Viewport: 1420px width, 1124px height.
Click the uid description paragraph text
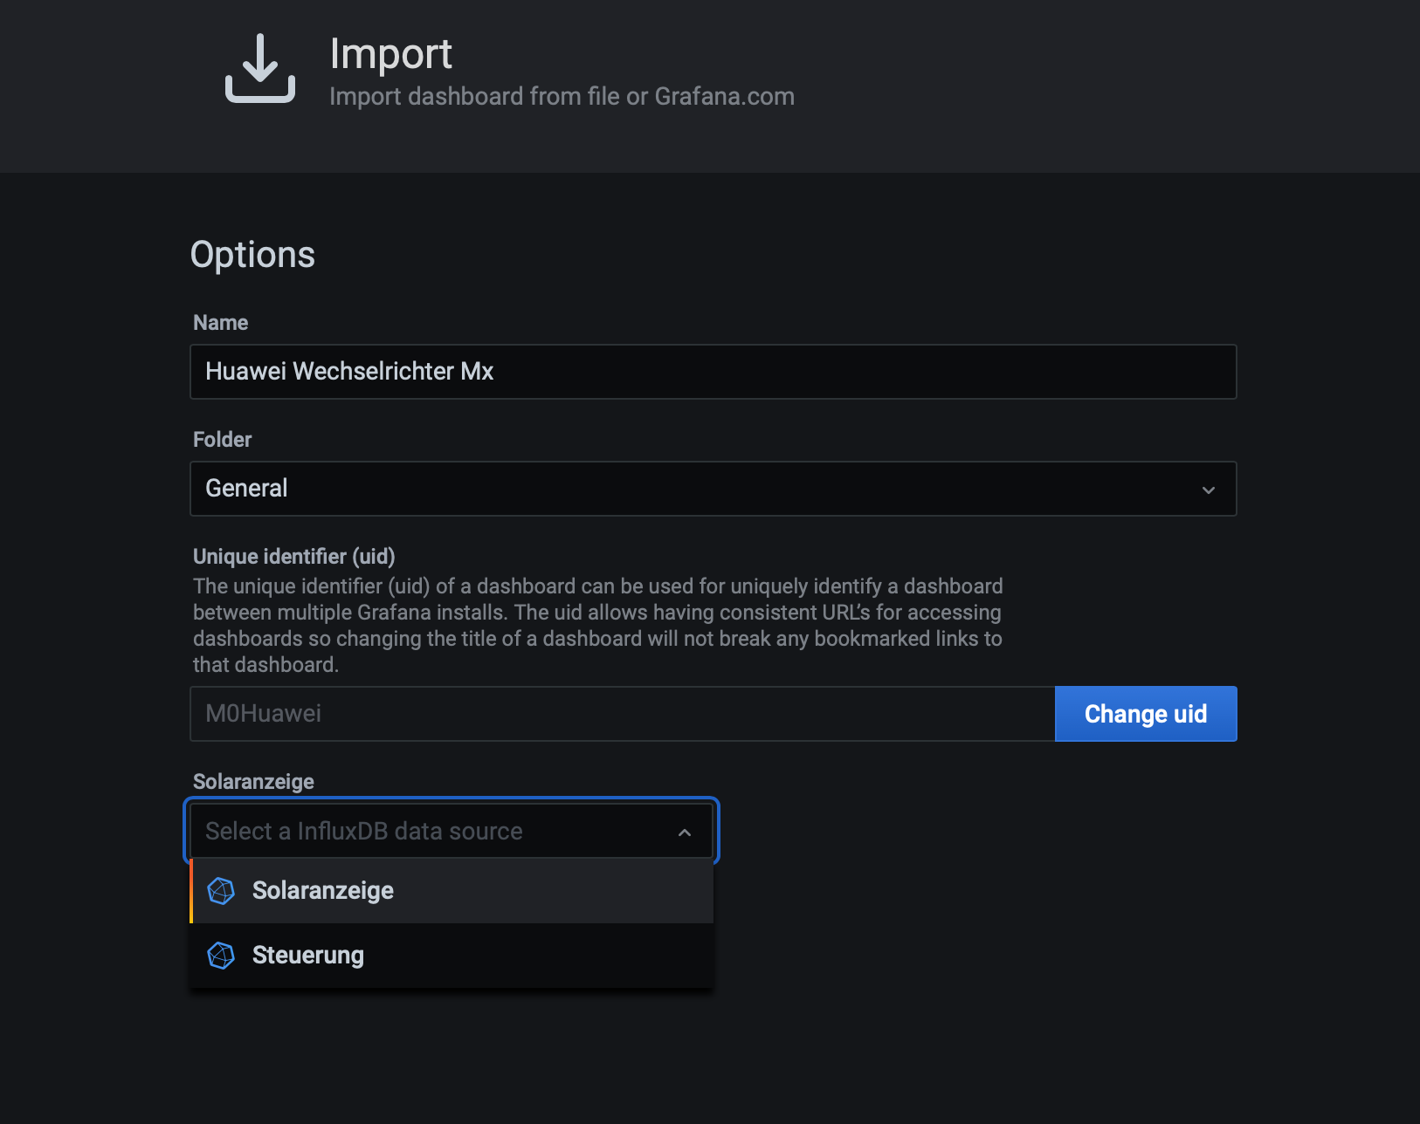click(x=597, y=625)
